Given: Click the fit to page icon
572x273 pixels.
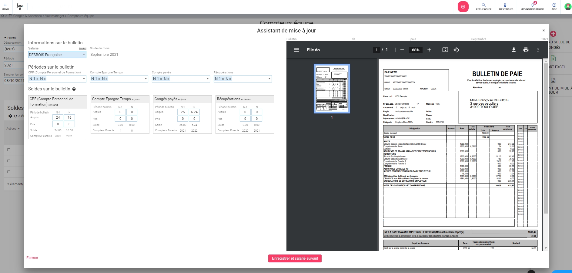Looking at the screenshot, I should tap(445, 50).
